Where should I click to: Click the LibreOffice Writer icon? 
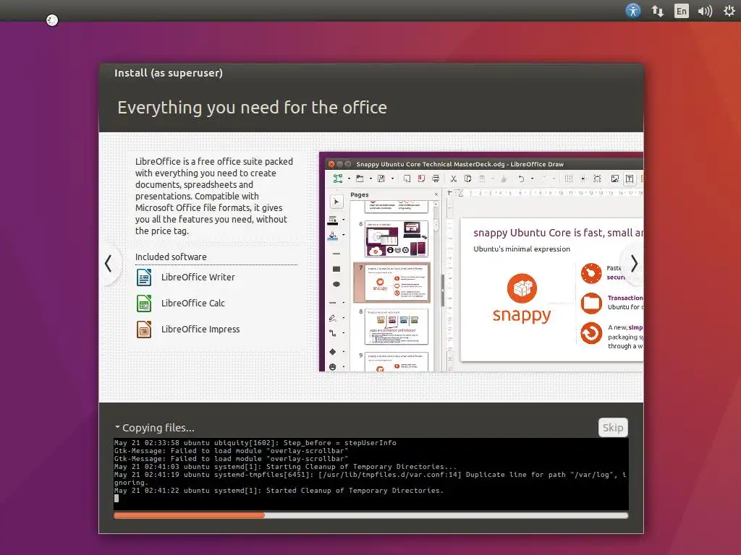pos(144,277)
